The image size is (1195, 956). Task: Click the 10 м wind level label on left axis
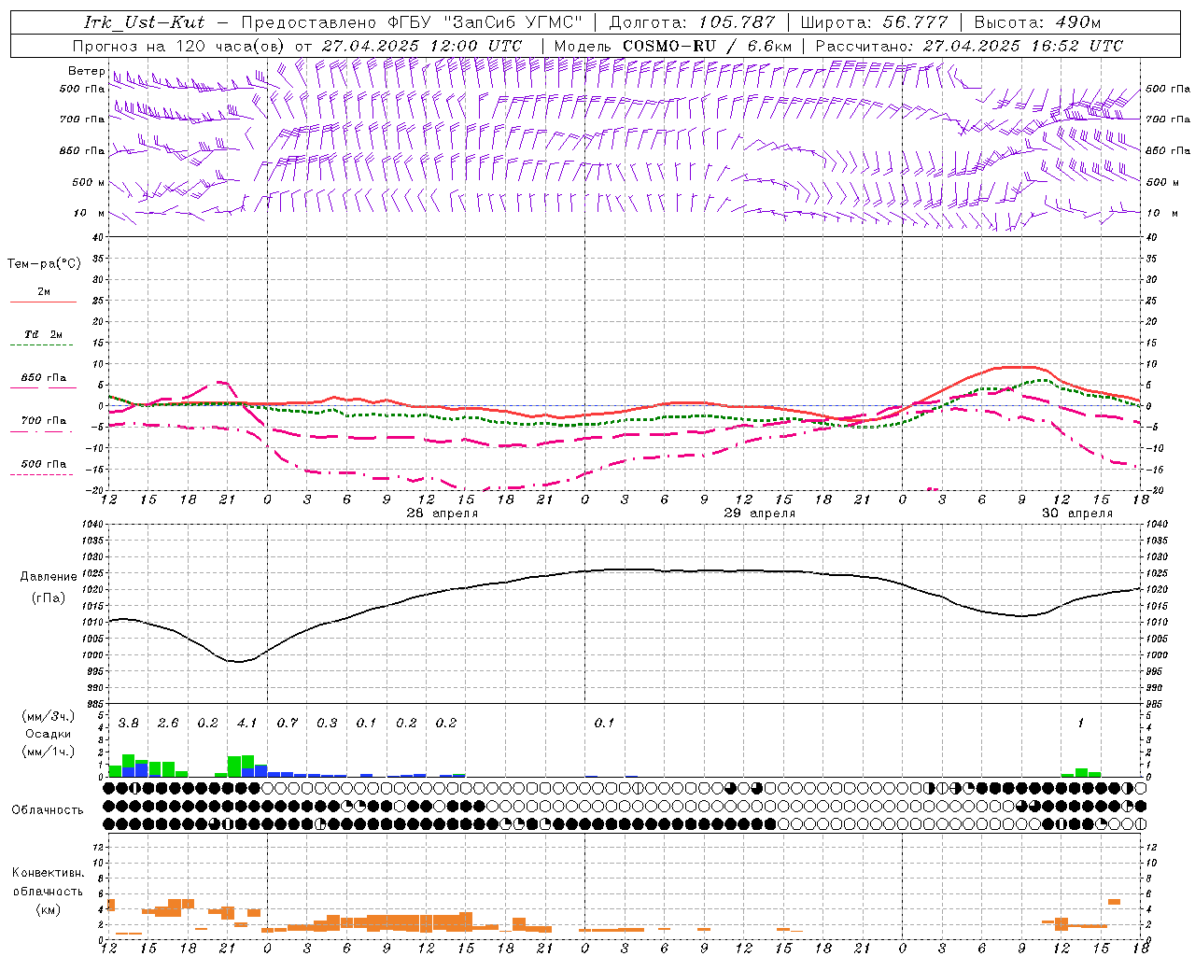tap(90, 213)
